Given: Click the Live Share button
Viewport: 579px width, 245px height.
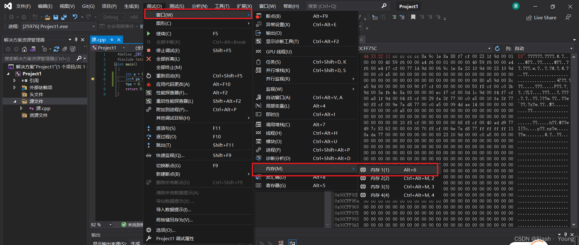Looking at the screenshot, I should (x=541, y=18).
